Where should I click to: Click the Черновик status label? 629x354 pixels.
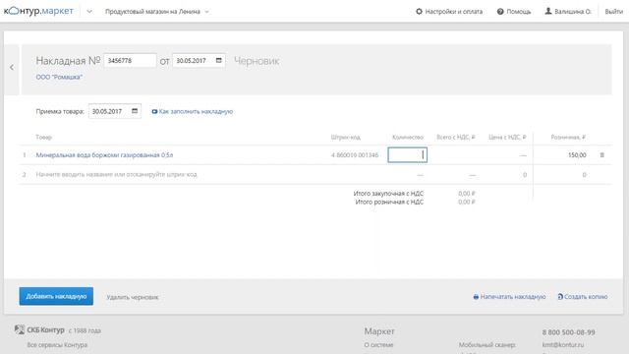coord(257,61)
